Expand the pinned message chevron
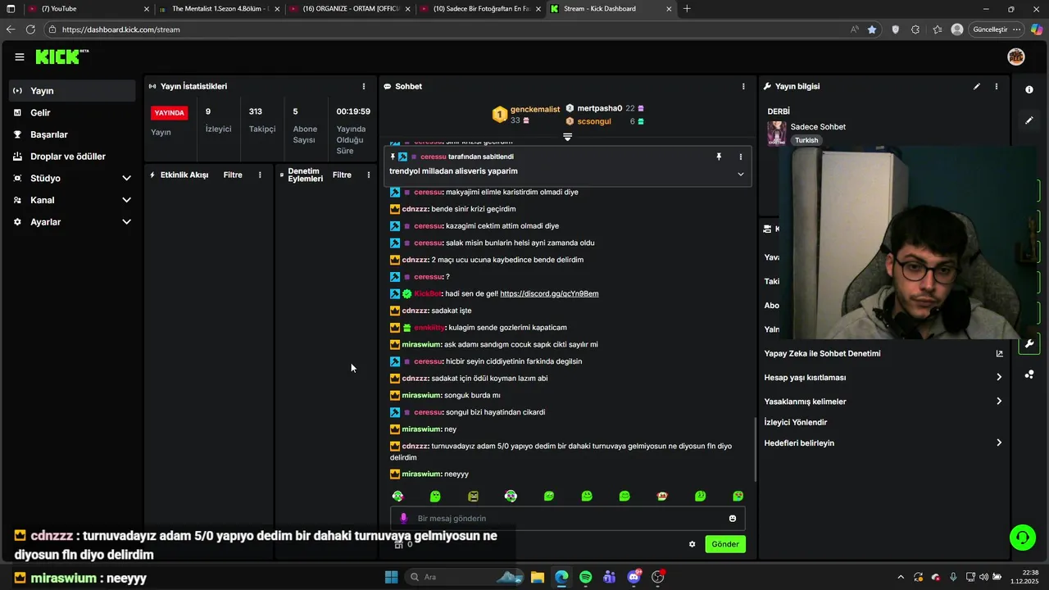Viewport: 1049px width, 590px height. tap(740, 174)
